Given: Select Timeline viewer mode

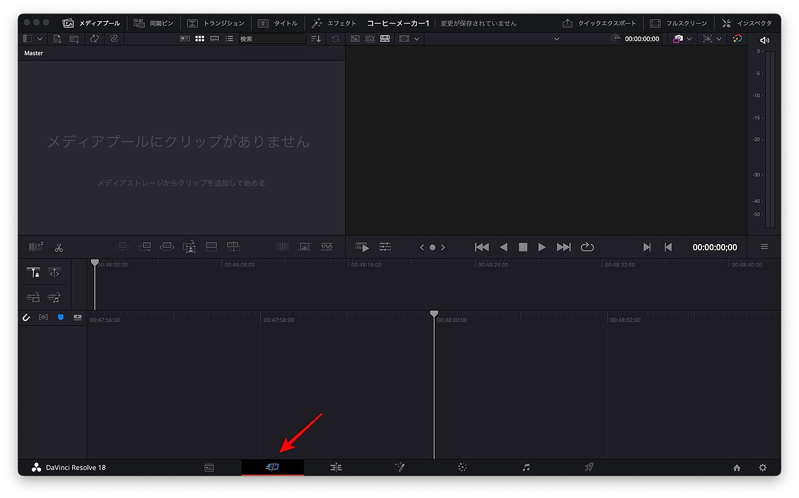Looking at the screenshot, I should coord(385,39).
